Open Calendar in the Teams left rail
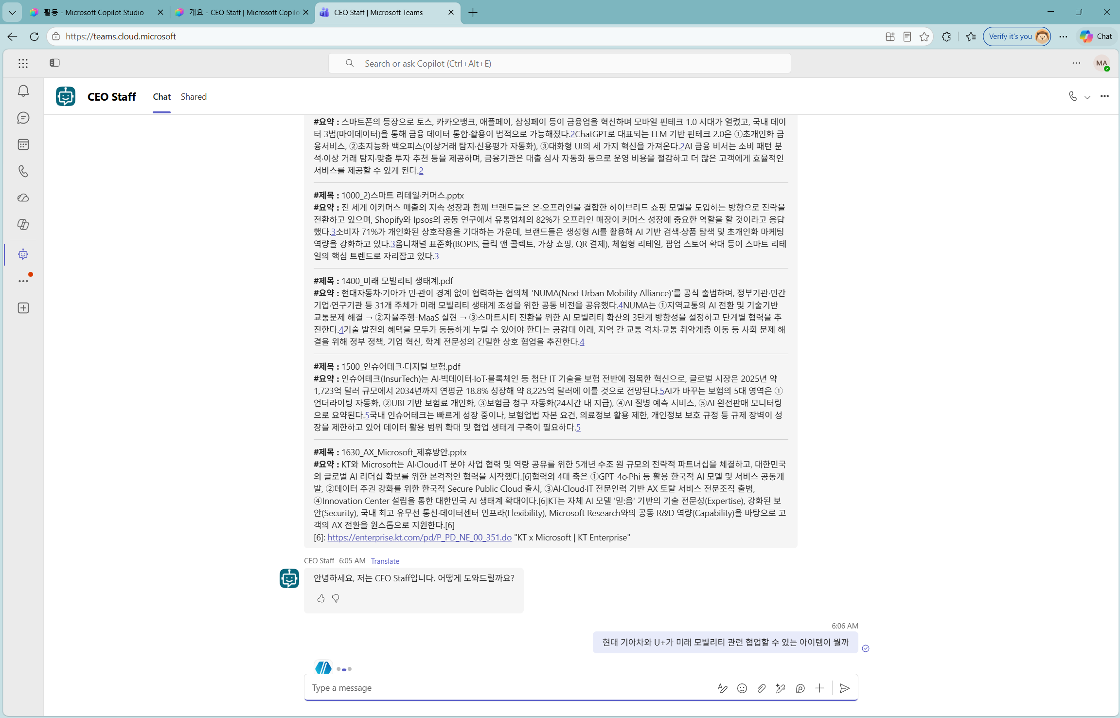1120x718 pixels. (x=23, y=144)
